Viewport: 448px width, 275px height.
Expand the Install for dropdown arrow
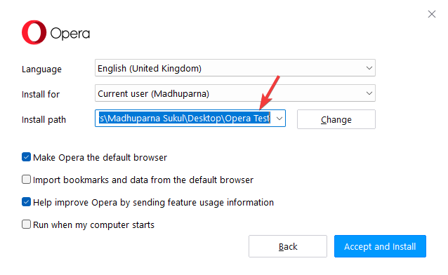click(369, 93)
